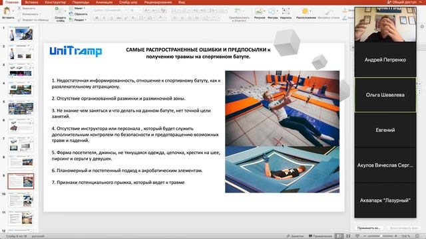The image size is (426, 239).
Task: Click the Сбросить reset icon
Action: point(71,14)
